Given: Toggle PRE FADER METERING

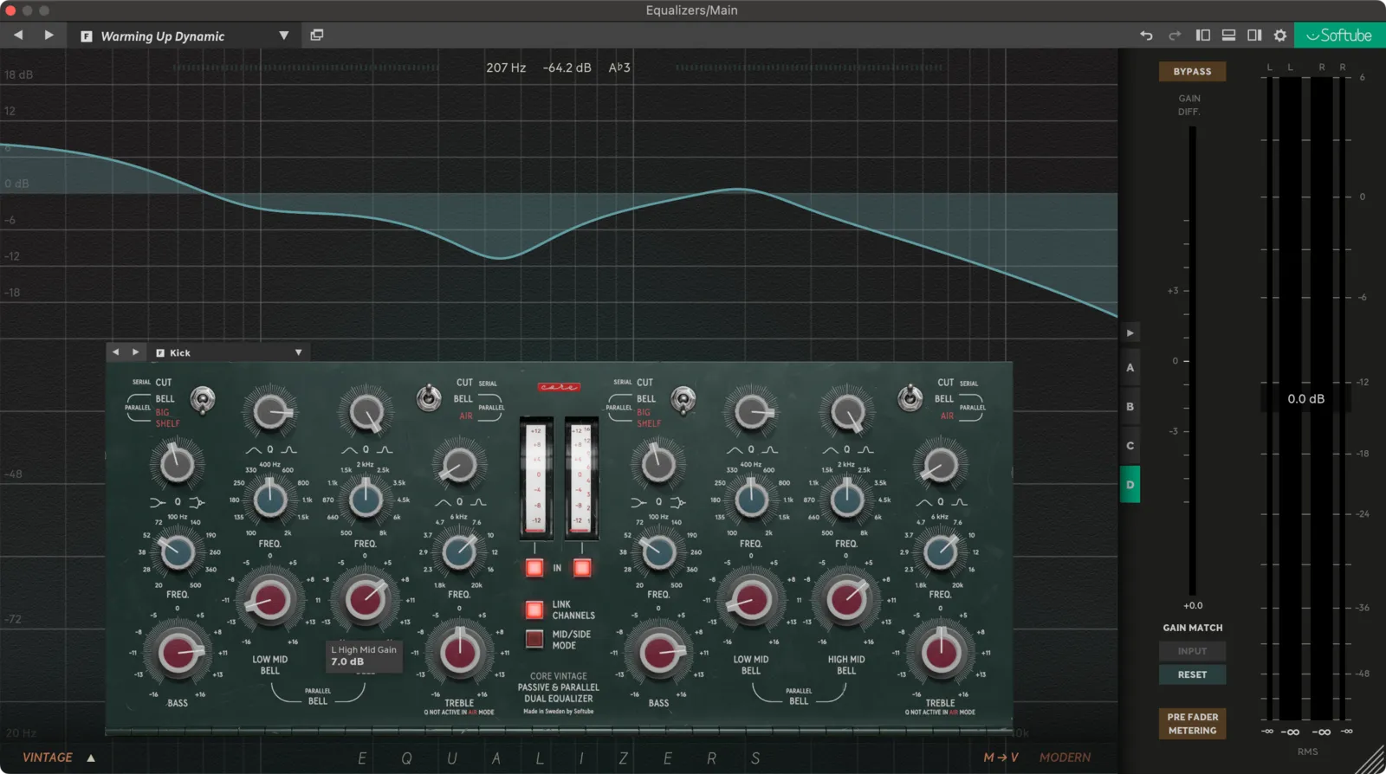Looking at the screenshot, I should pyautogui.click(x=1192, y=724).
